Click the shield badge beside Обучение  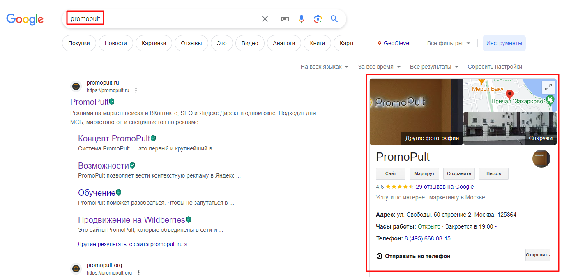119,192
